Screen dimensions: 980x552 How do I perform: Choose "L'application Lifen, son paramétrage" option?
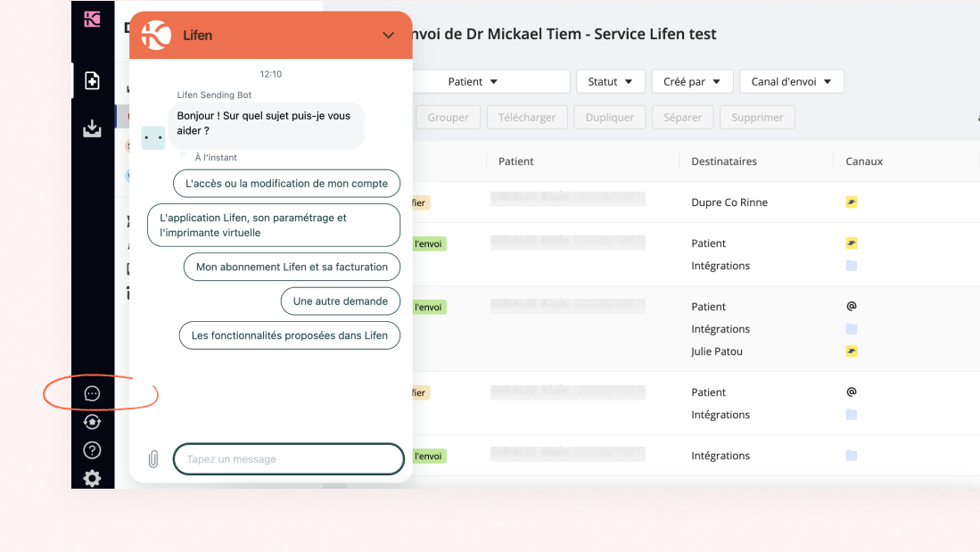[x=274, y=225]
